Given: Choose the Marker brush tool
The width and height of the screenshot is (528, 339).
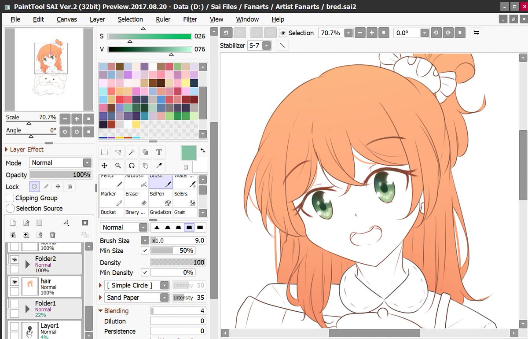Looking at the screenshot, I should point(111,199).
